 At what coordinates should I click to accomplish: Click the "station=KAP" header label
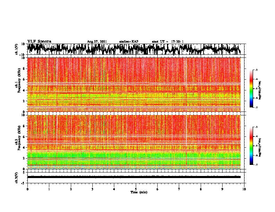129,42
